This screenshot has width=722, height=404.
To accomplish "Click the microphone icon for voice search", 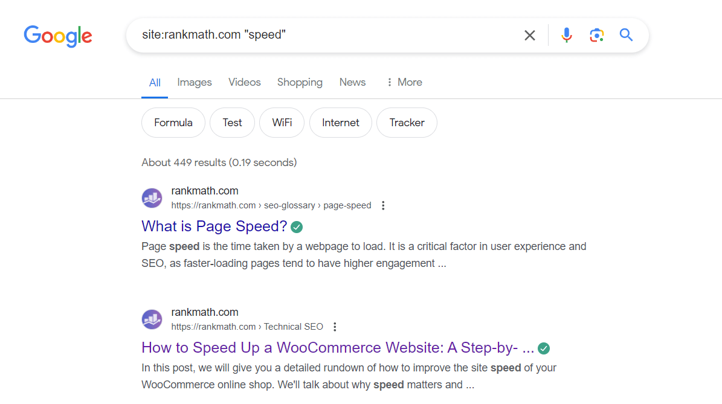I will 566,35.
